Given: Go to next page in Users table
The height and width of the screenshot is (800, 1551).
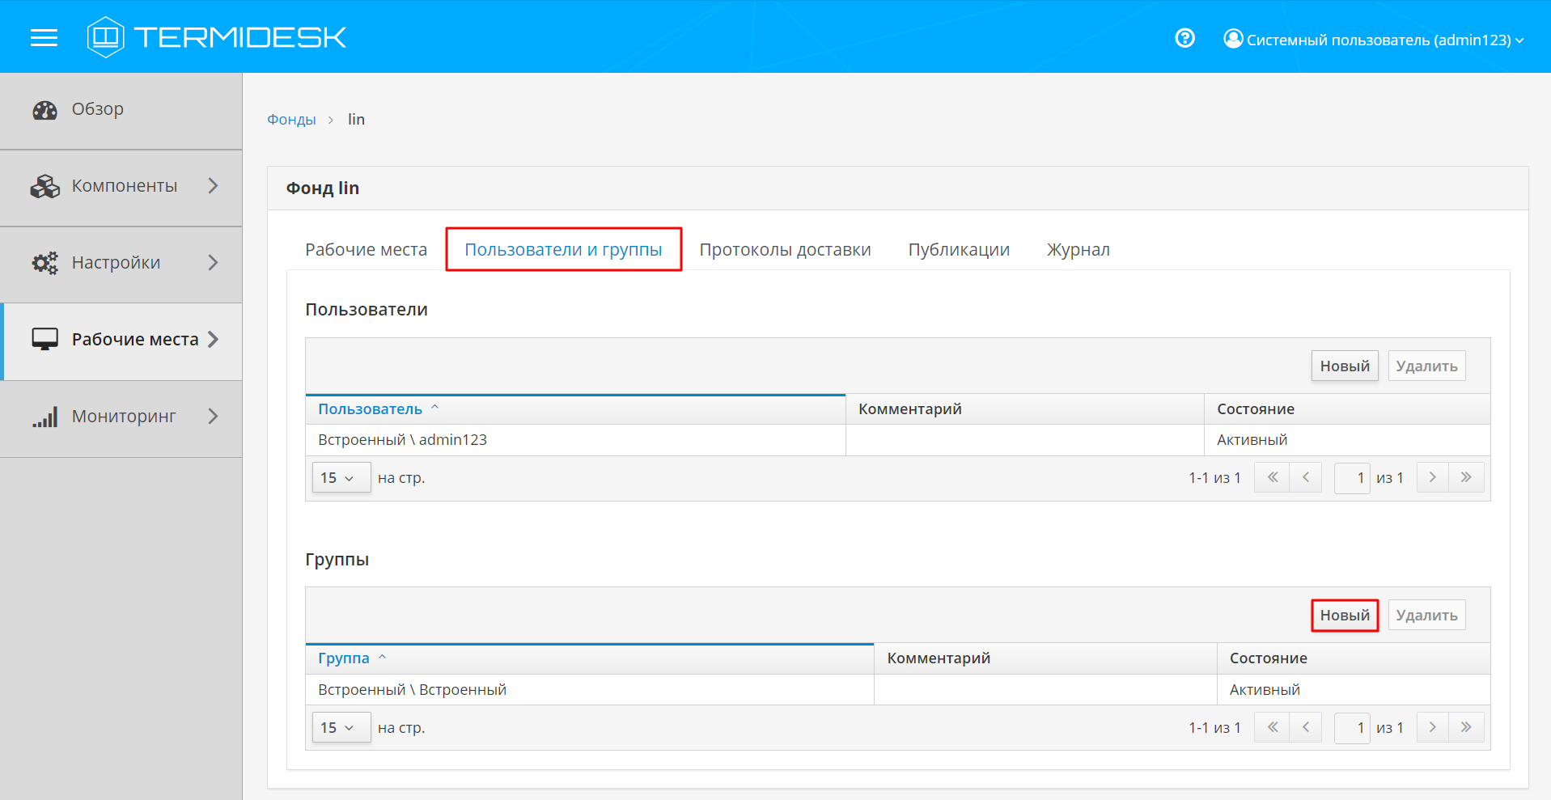Looking at the screenshot, I should pos(1432,477).
